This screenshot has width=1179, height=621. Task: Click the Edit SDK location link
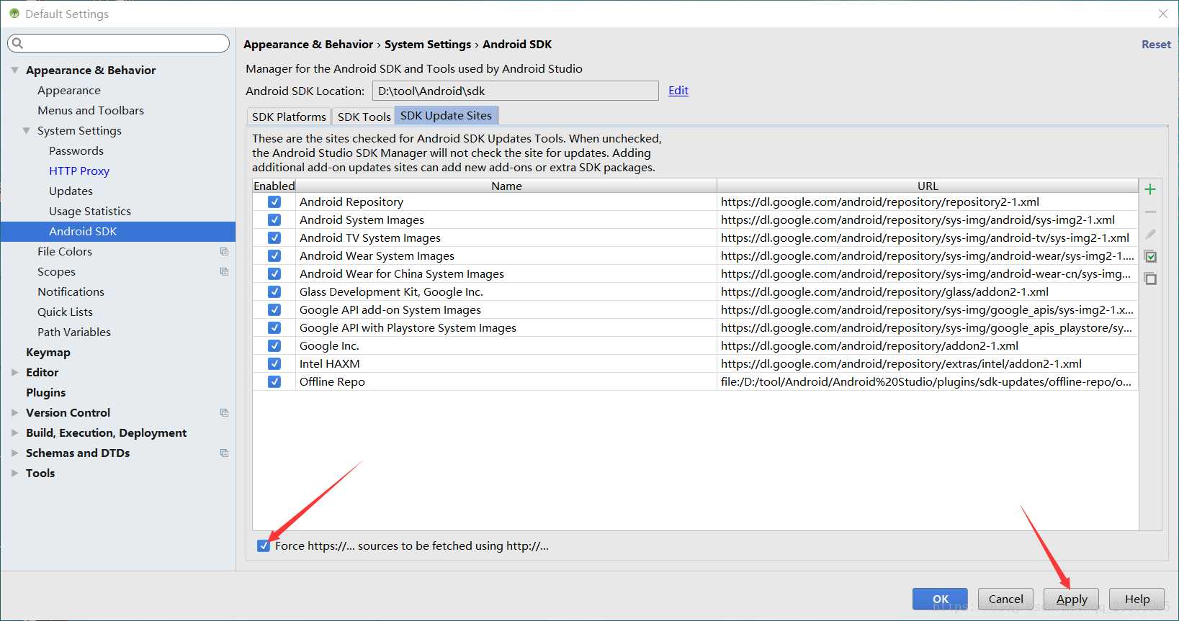click(678, 91)
